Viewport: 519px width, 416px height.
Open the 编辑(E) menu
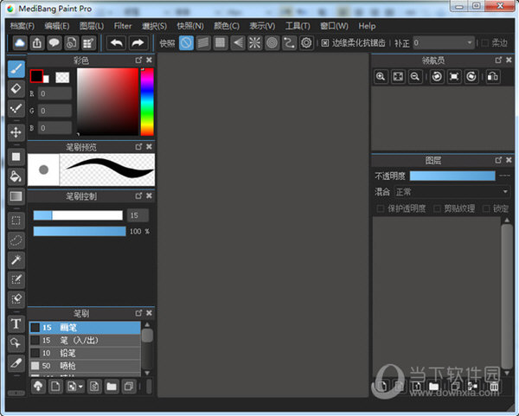click(x=57, y=26)
